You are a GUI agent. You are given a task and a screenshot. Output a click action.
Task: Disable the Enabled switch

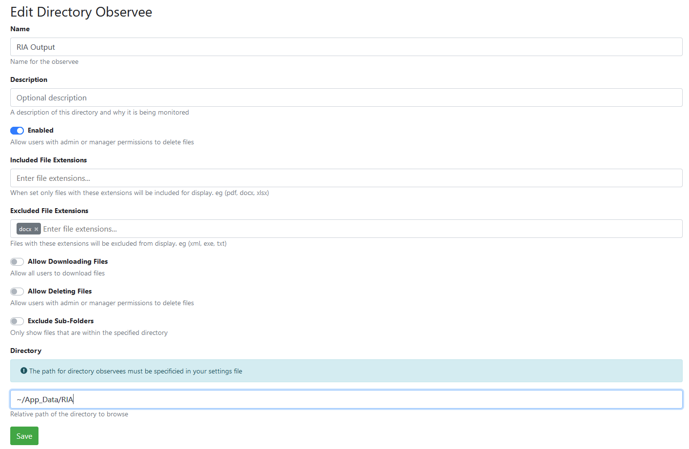coord(17,131)
